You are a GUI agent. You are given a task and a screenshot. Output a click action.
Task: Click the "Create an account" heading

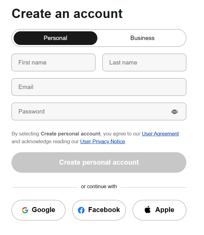tap(67, 14)
